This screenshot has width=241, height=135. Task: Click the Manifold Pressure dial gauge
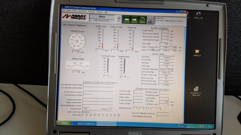click(77, 41)
